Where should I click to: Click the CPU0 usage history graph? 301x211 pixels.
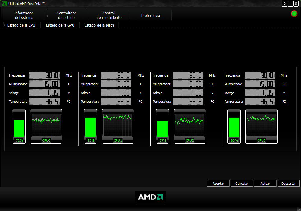coord(46,125)
